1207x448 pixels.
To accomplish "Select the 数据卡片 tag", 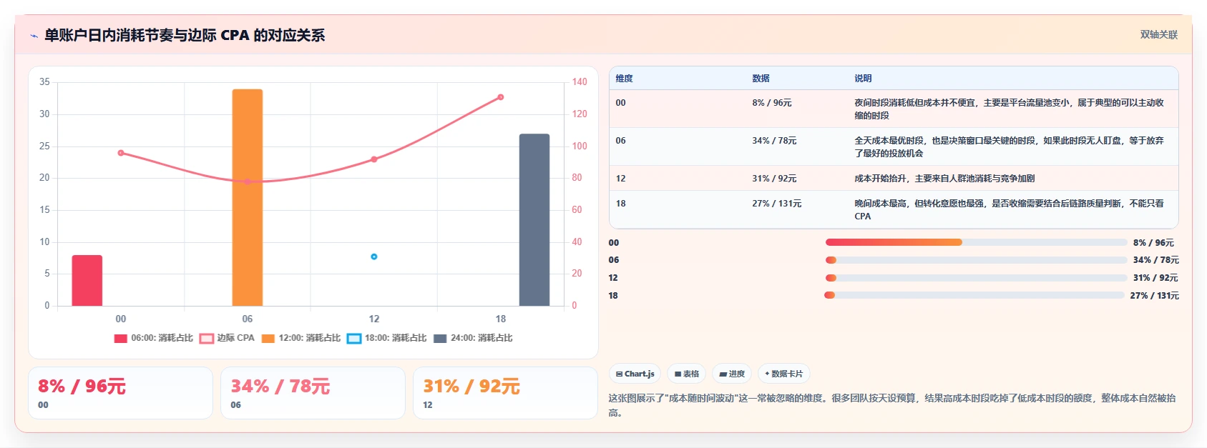I will 784,374.
